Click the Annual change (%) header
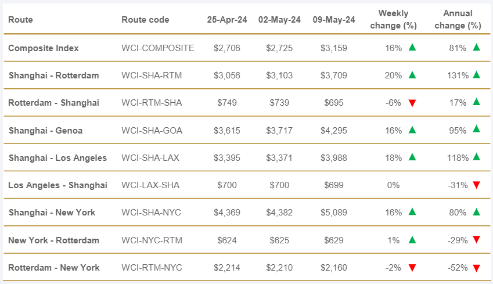The height and width of the screenshot is (284, 493). coord(458,20)
